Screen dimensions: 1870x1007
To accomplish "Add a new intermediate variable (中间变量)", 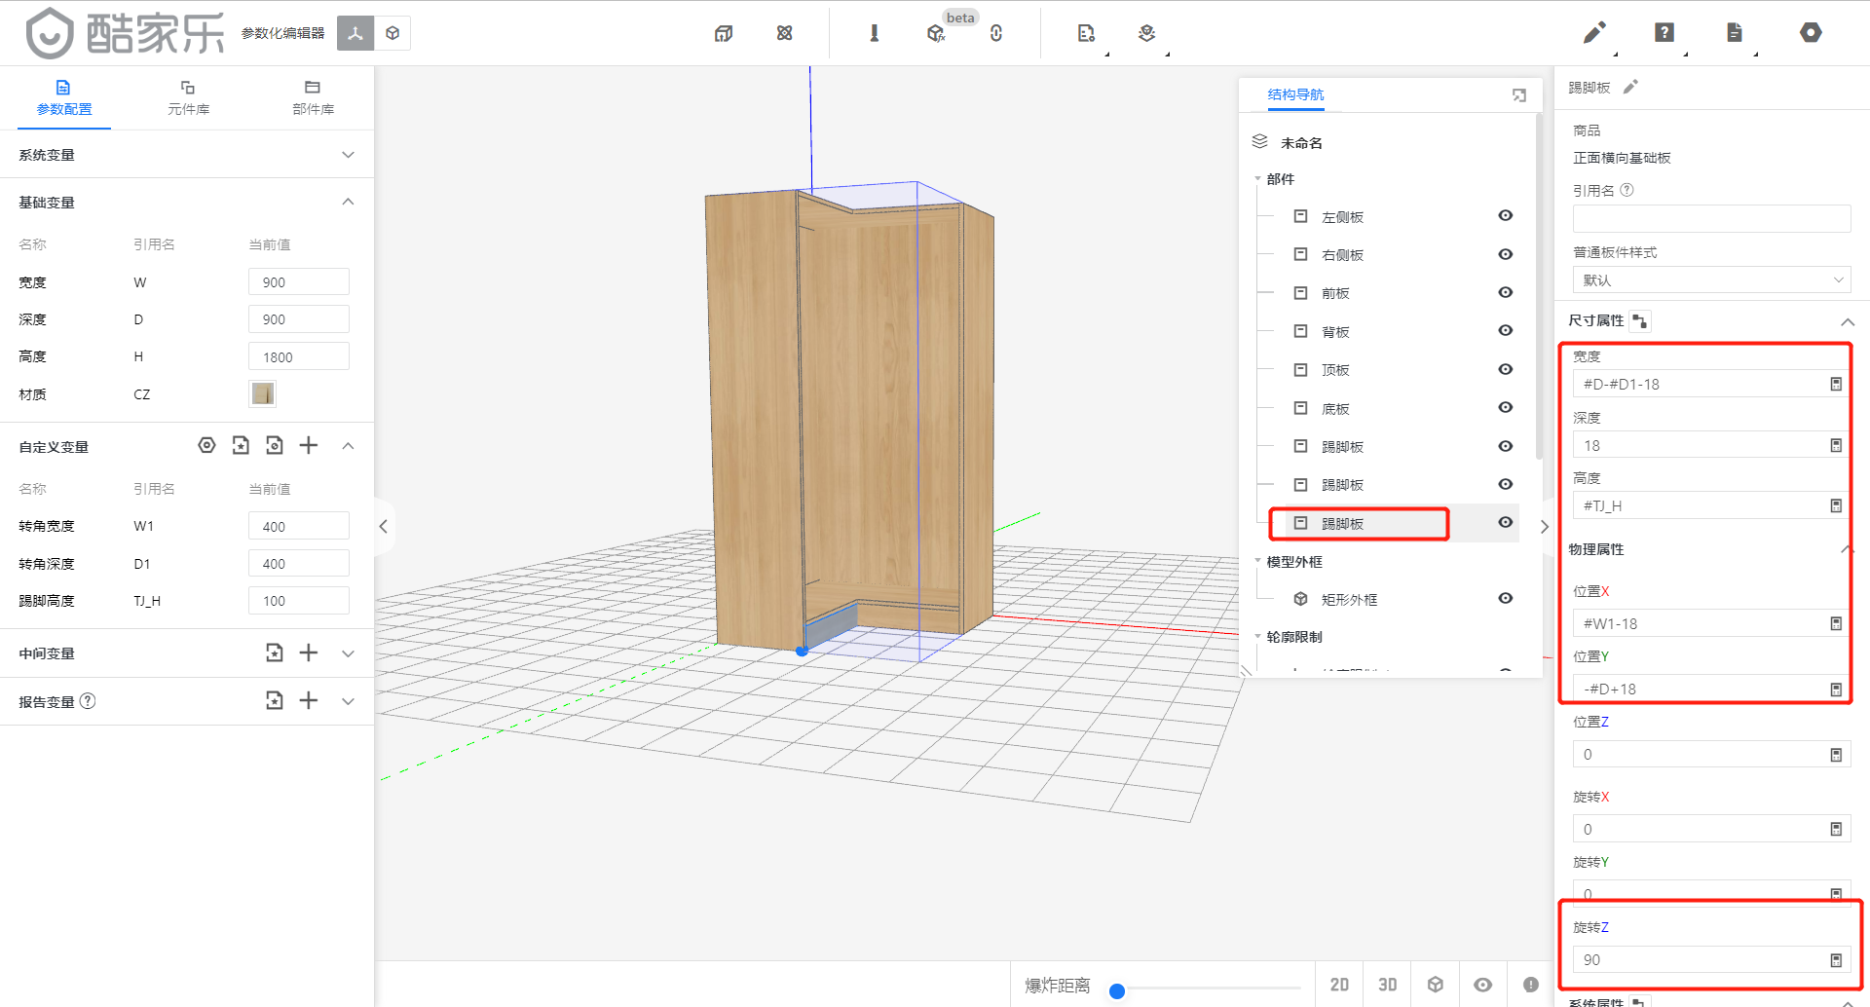I will coord(309,653).
